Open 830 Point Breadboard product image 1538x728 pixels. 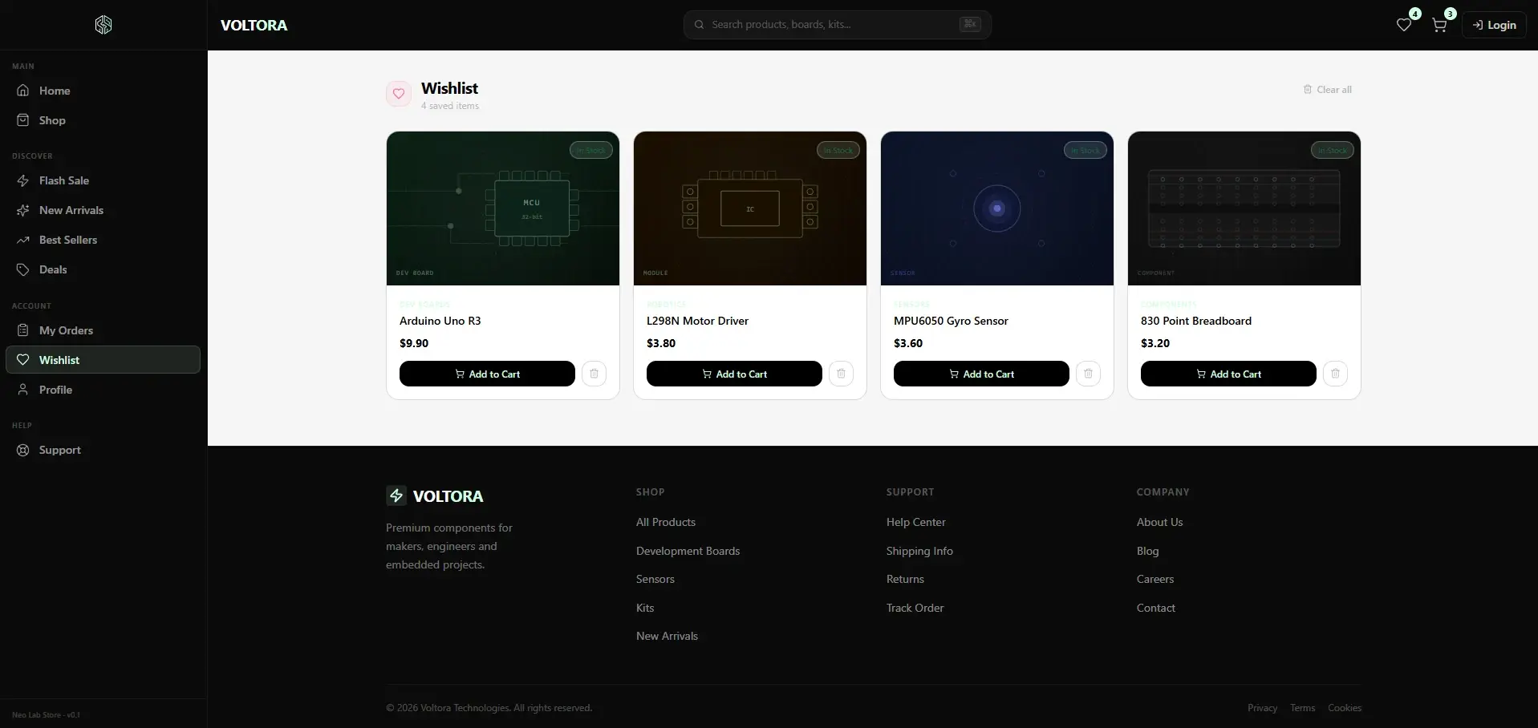(x=1244, y=208)
